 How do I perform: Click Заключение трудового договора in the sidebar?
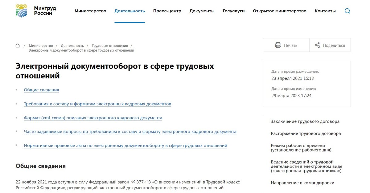[305, 121]
